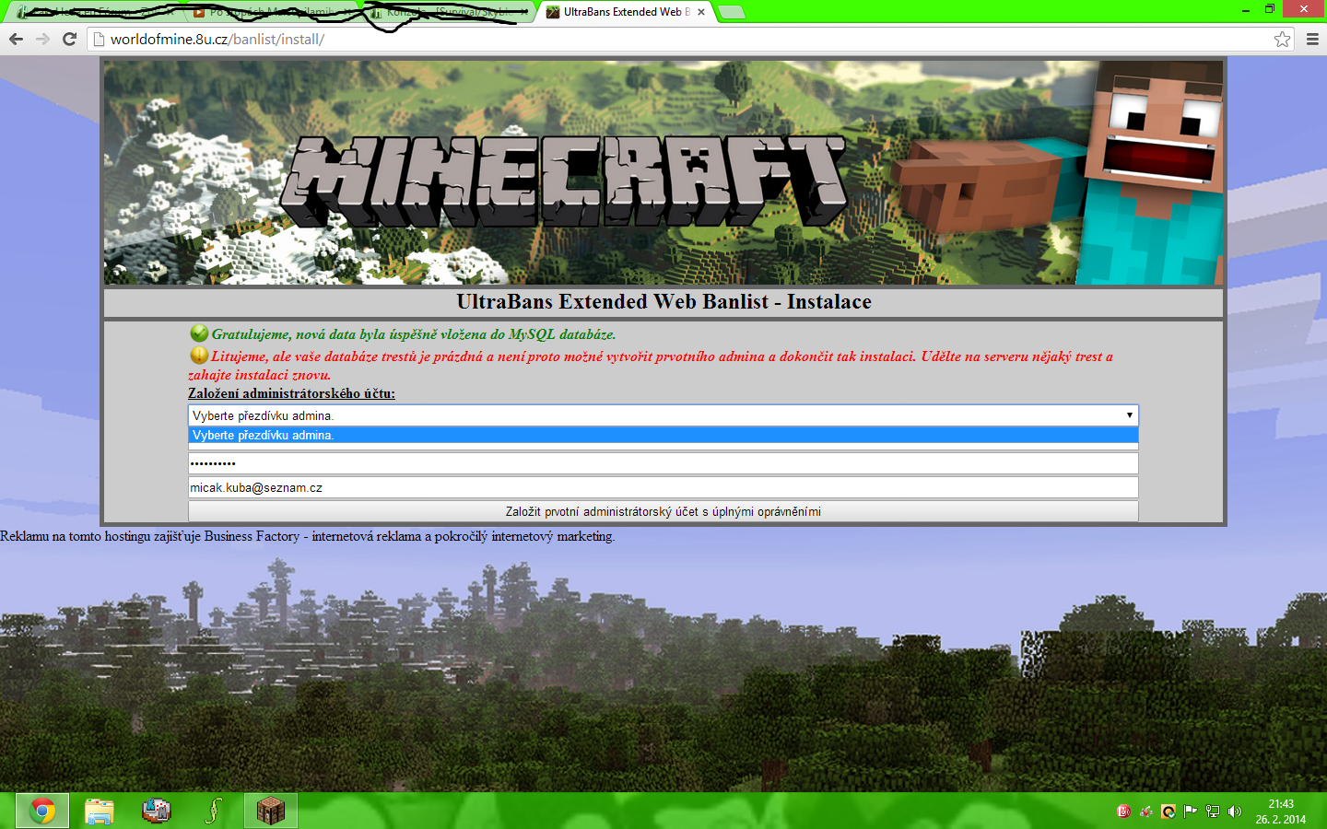
Task: Click the 'Založení administrátorského účtu:' heading
Action: (291, 393)
